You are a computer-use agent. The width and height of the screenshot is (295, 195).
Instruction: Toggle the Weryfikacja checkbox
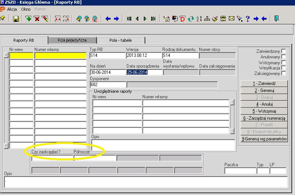click(284, 68)
